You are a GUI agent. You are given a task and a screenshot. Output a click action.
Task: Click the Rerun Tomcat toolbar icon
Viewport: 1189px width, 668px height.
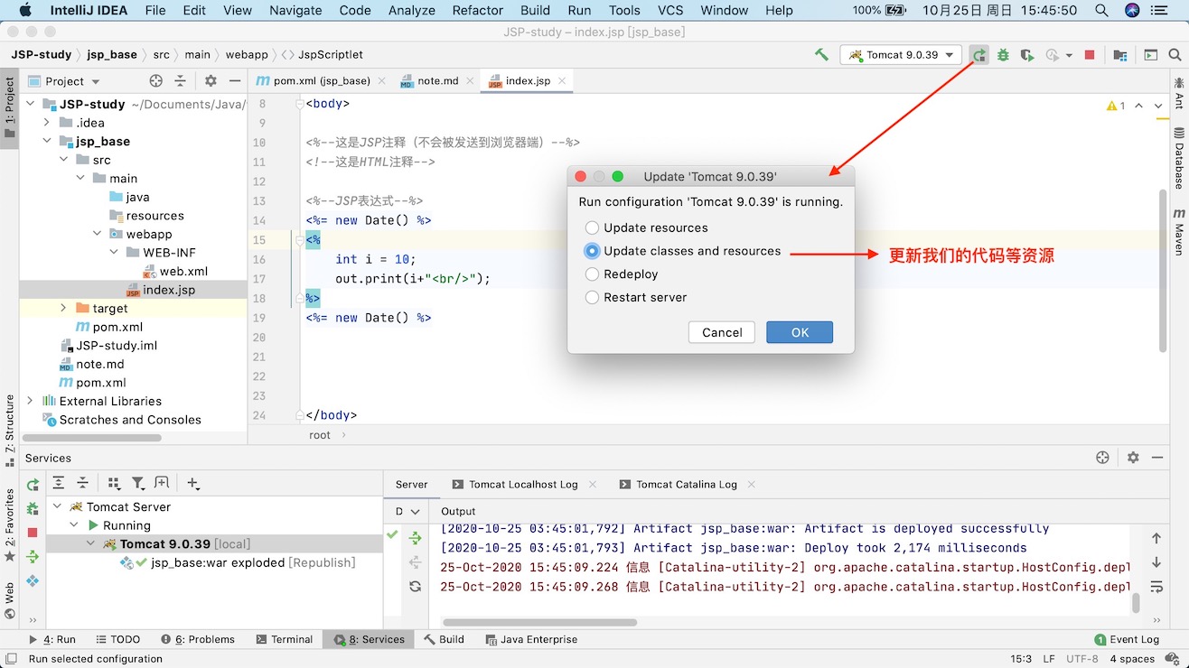(x=979, y=55)
